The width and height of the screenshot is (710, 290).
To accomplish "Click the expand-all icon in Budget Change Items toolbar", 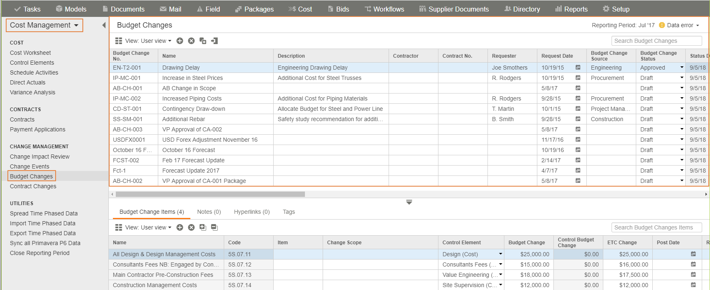I will point(203,227).
